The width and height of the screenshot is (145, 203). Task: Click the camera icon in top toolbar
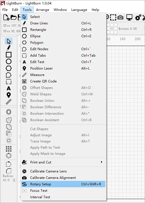pos(120,17)
